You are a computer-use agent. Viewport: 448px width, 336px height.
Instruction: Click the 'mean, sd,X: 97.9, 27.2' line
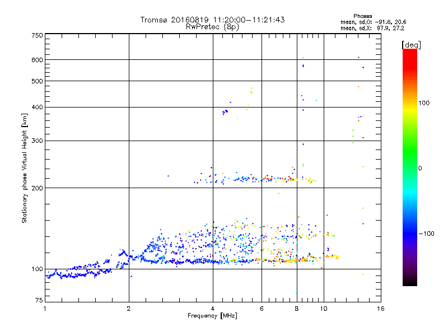[372, 28]
